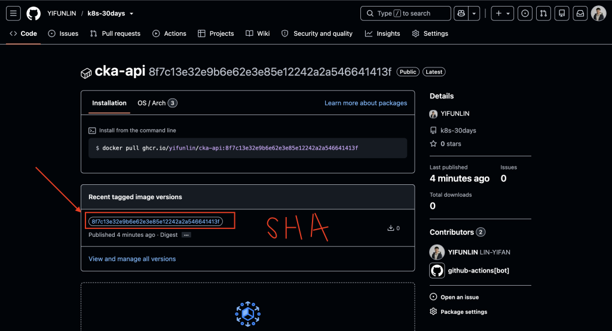The width and height of the screenshot is (612, 331).
Task: Open Copilot chat icon in header
Action: coord(461,13)
